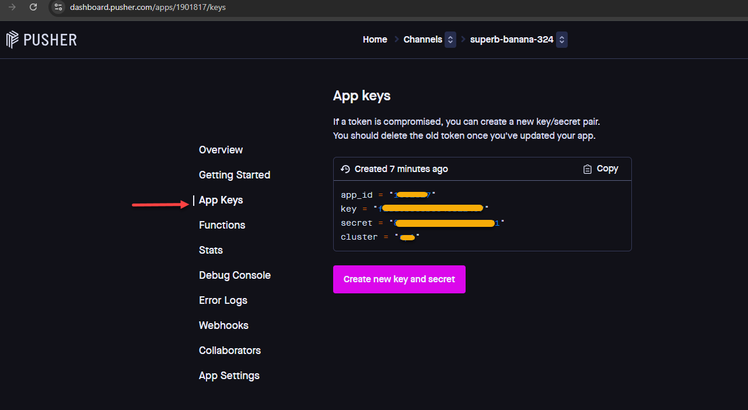Open Channels breadcrumb link
Image resolution: width=748 pixels, height=410 pixels.
(x=423, y=40)
